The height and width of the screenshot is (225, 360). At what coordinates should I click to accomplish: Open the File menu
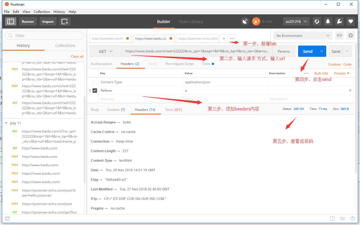7,12
